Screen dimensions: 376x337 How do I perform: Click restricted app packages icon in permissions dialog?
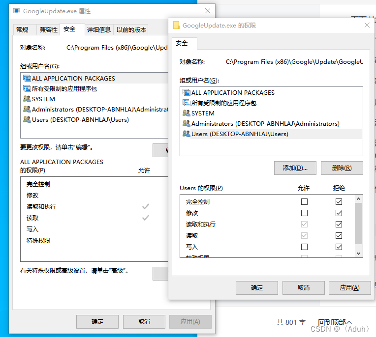click(x=187, y=103)
